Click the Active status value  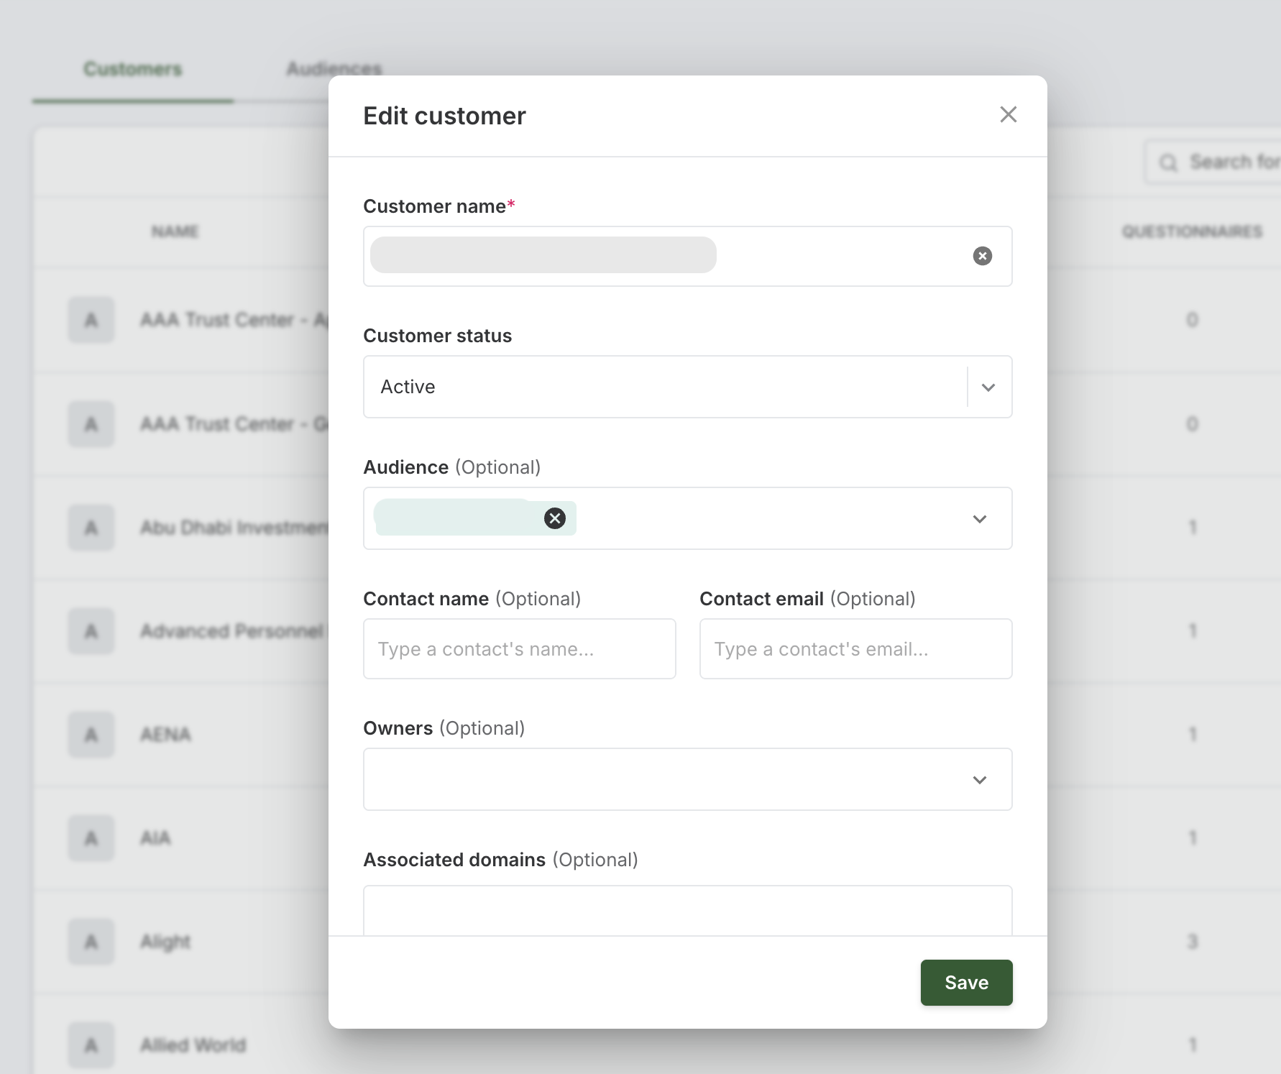click(408, 387)
